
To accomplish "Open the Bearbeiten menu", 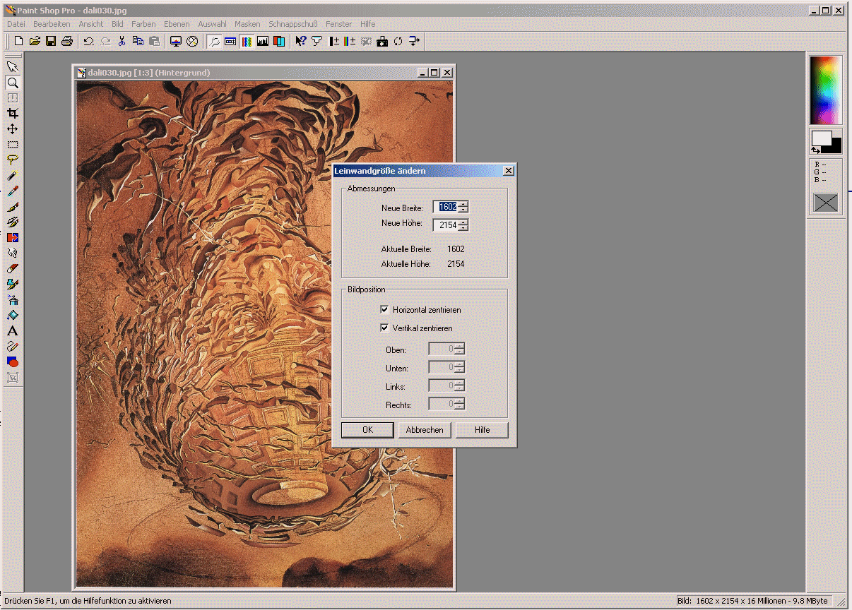I will (52, 24).
